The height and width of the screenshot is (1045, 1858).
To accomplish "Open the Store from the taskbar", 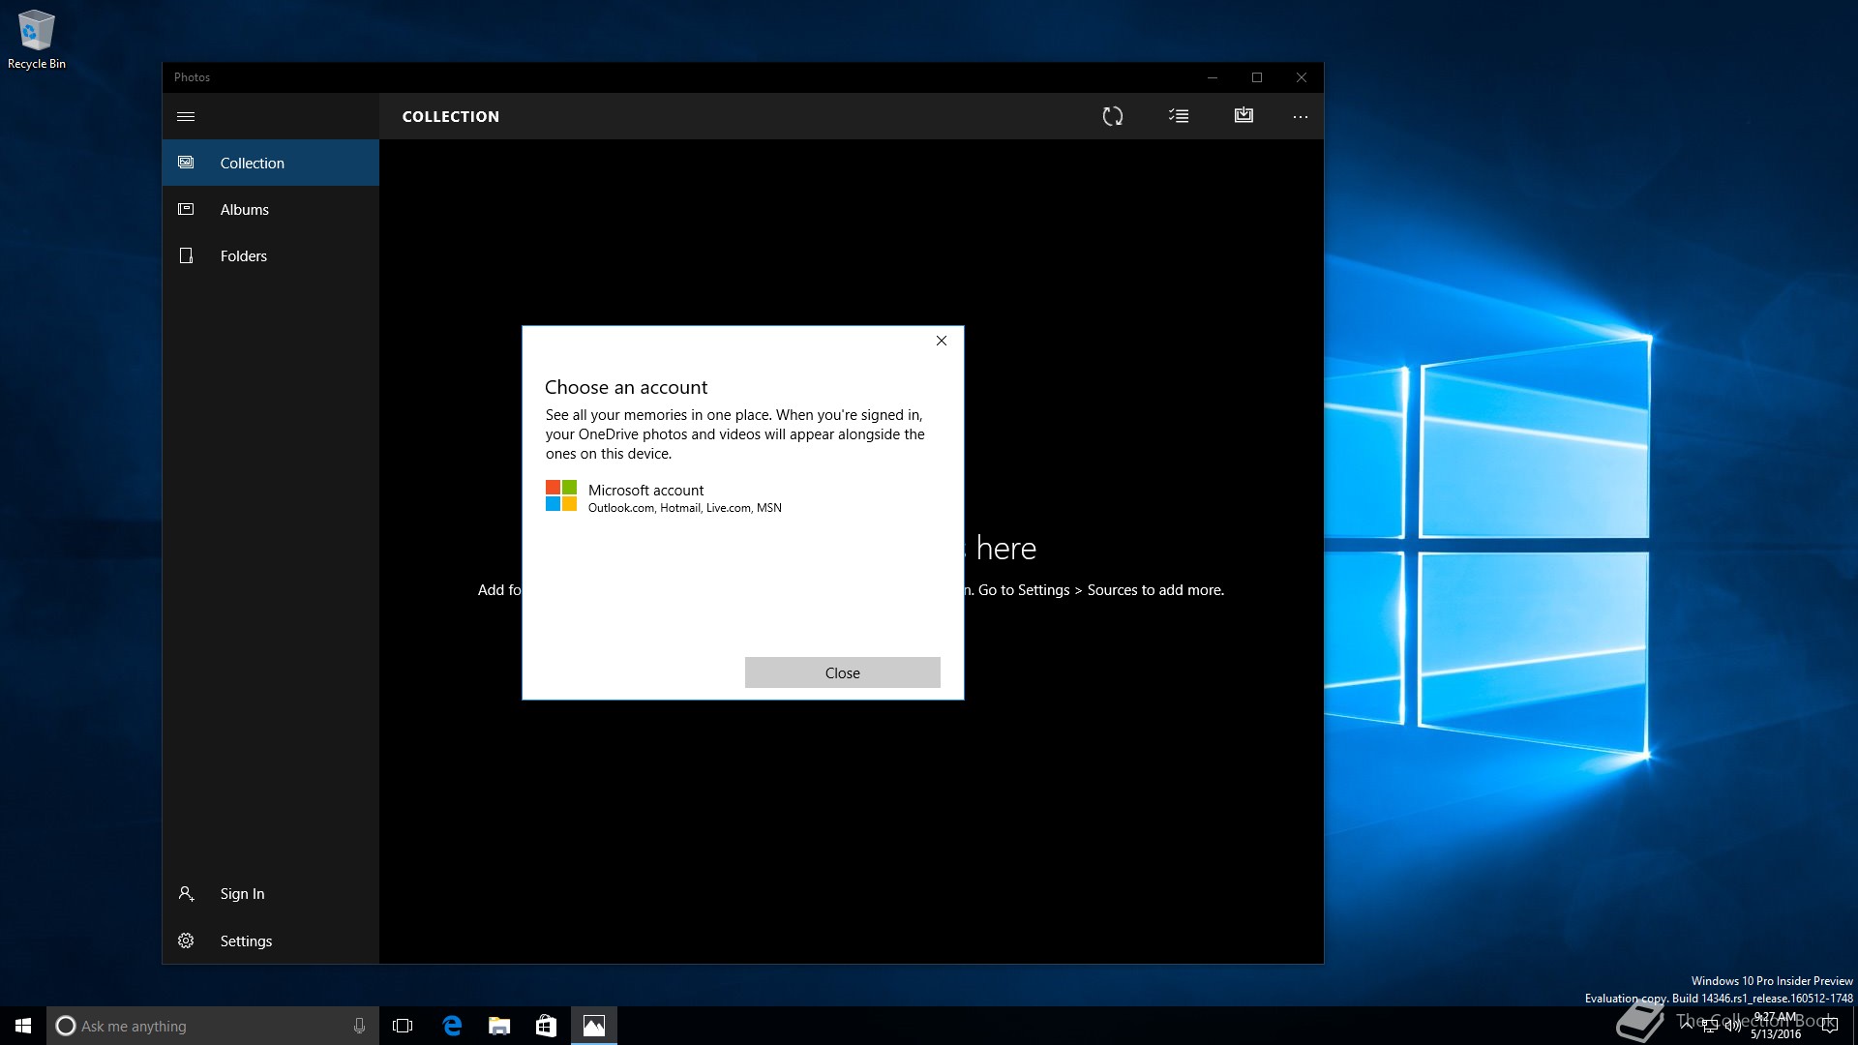I will tap(547, 1026).
